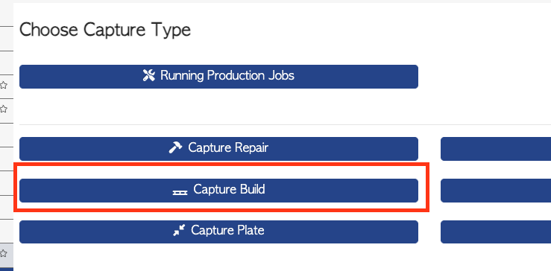551x271 pixels.
Task: Click the blue button right of Capture Plate
Action: [496, 232]
